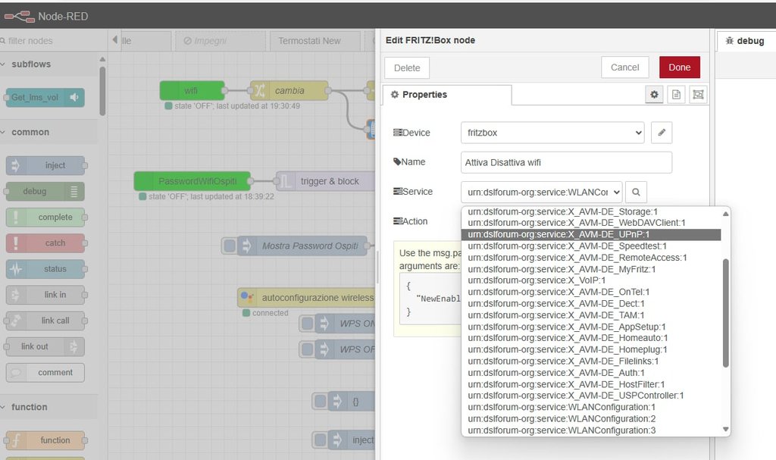Click the function node f icon
The width and height of the screenshot is (776, 460).
[15, 440]
